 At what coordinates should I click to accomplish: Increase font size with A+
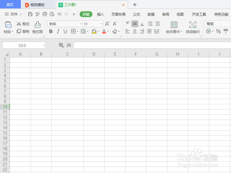[x=107, y=24]
